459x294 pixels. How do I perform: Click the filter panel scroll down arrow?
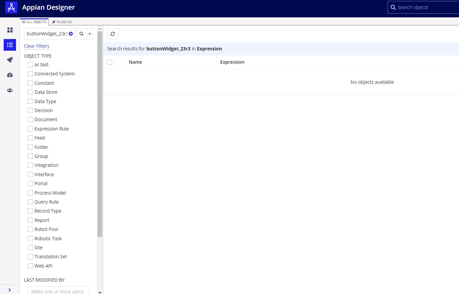click(x=100, y=292)
